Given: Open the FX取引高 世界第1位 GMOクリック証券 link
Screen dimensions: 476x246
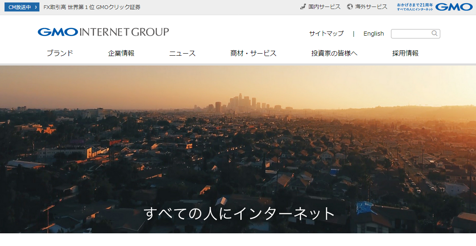Looking at the screenshot, I should pos(92,7).
